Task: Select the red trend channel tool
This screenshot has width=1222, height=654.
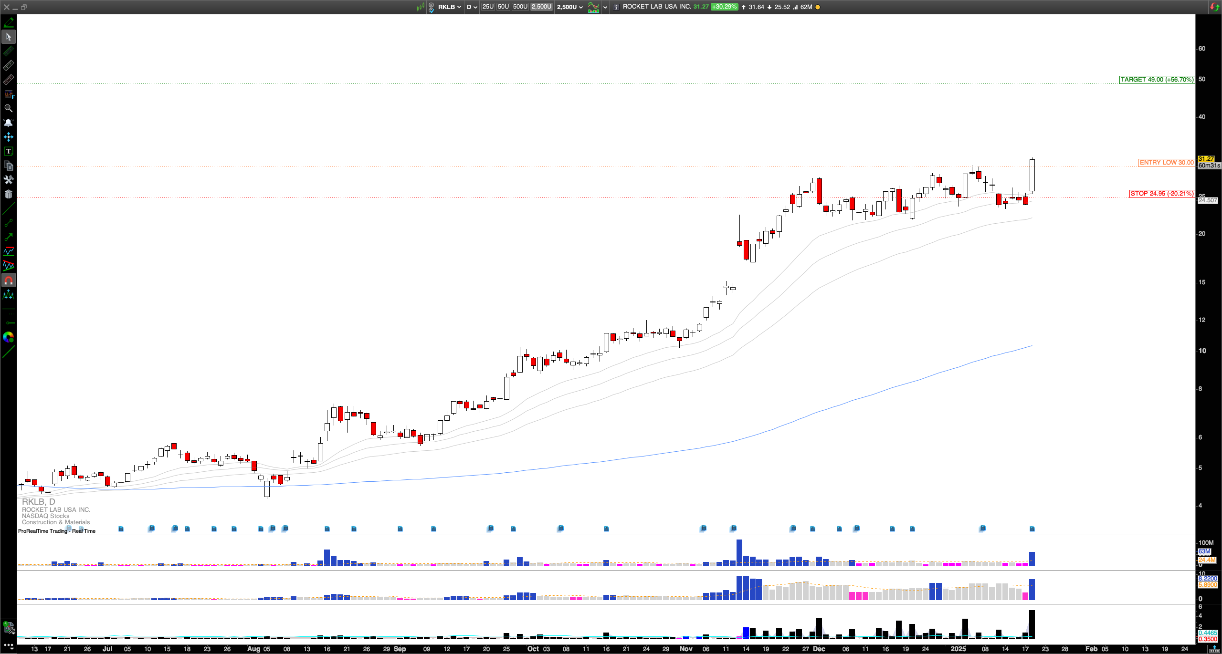Action: coord(9,266)
